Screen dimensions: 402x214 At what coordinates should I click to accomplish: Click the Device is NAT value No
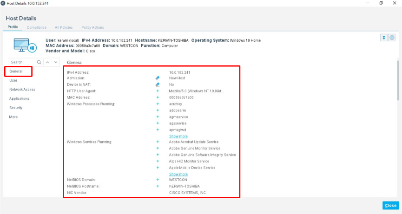(x=171, y=84)
